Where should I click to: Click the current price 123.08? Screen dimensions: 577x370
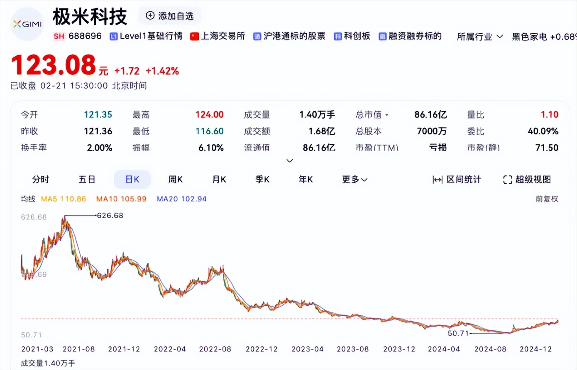coord(54,65)
